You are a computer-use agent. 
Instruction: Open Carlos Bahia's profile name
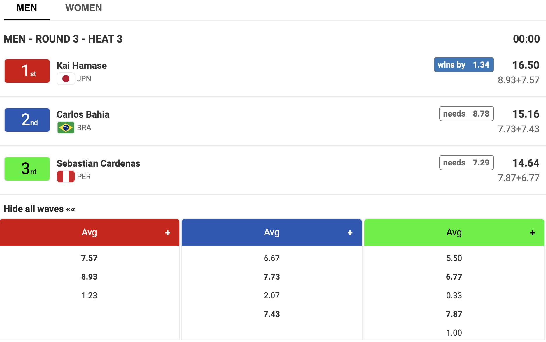[x=83, y=114]
